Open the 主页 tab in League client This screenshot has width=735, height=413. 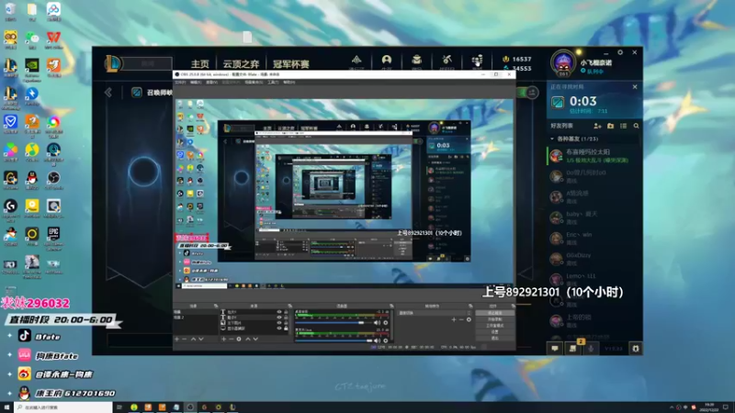[x=199, y=63]
